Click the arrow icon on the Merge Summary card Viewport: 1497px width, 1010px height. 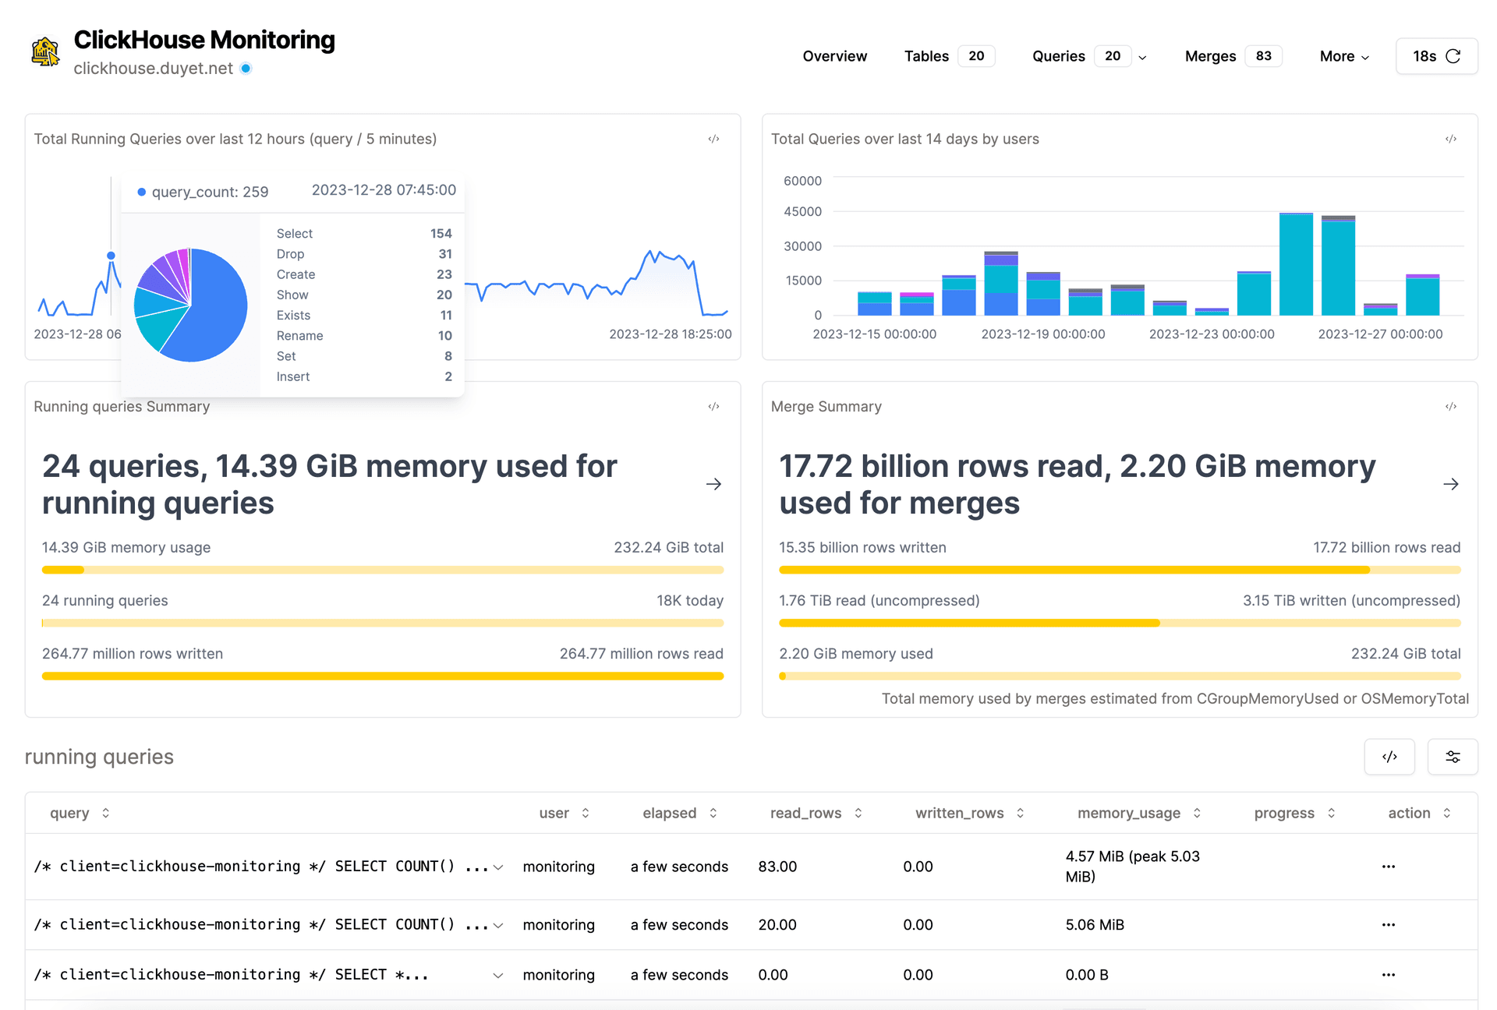(1451, 483)
